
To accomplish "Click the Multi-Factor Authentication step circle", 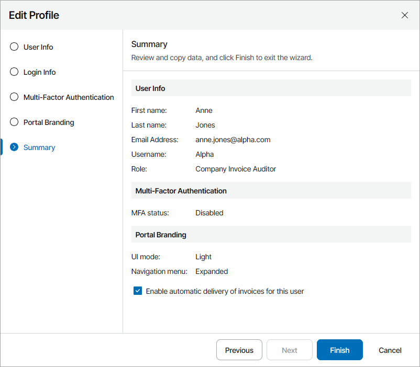I will tap(14, 97).
